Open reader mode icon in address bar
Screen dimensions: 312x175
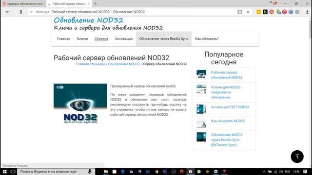click(x=240, y=12)
